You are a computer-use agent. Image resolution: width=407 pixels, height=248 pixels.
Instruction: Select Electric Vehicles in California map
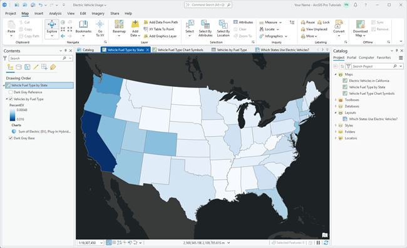click(x=369, y=81)
